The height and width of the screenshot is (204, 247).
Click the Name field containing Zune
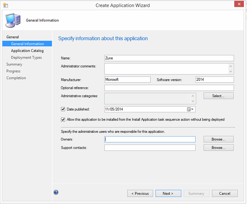pos(169,58)
